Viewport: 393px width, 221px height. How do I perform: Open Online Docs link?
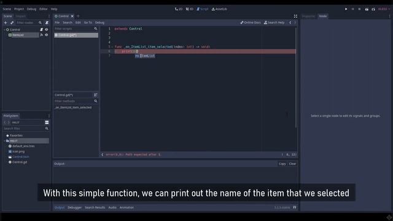pyautogui.click(x=251, y=23)
